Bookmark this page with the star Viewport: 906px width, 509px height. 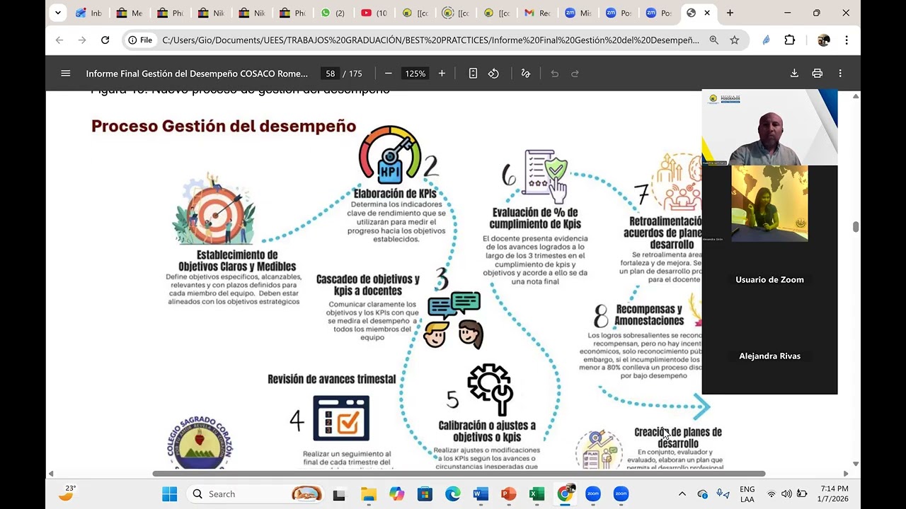[x=735, y=40]
